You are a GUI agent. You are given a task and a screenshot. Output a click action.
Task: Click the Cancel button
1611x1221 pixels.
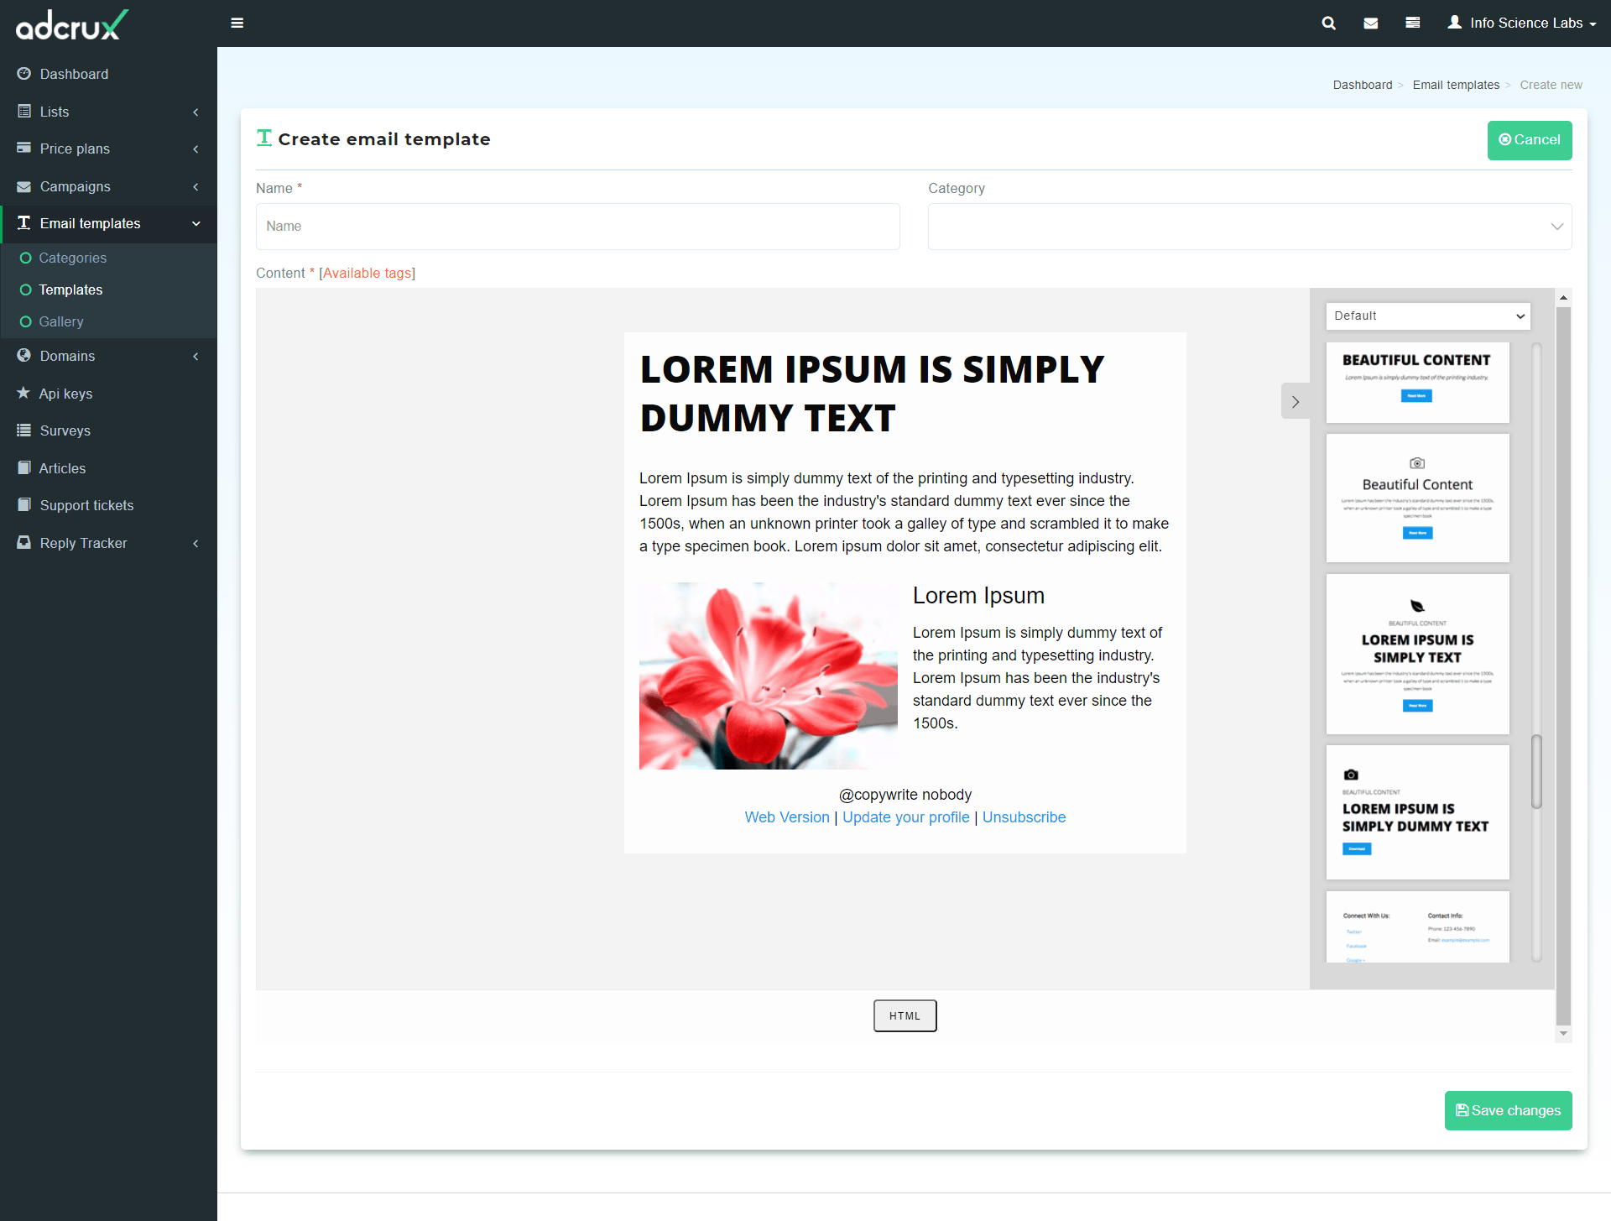pos(1529,140)
